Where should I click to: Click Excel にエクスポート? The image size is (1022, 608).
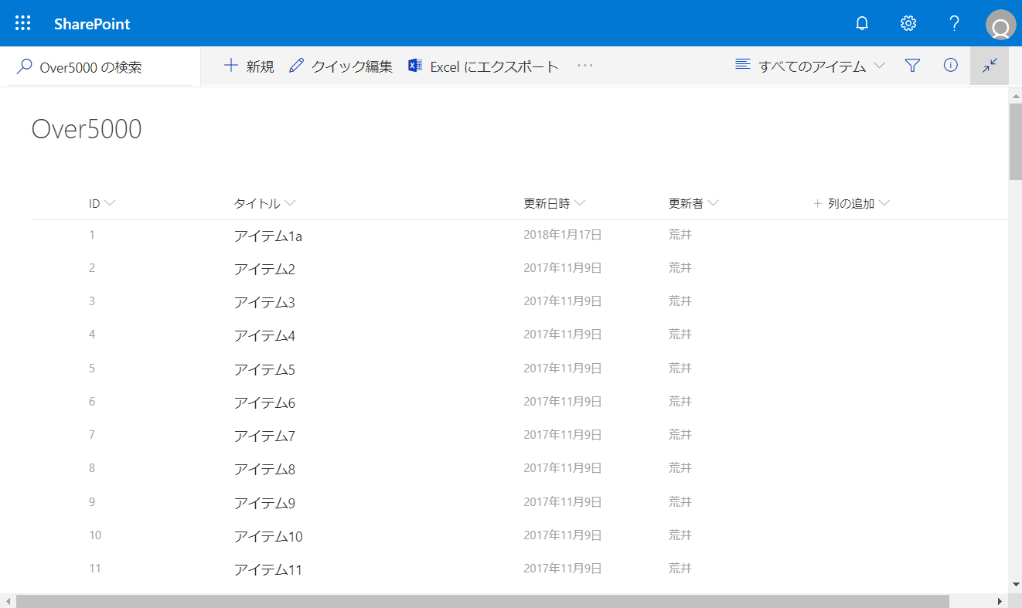click(x=483, y=66)
